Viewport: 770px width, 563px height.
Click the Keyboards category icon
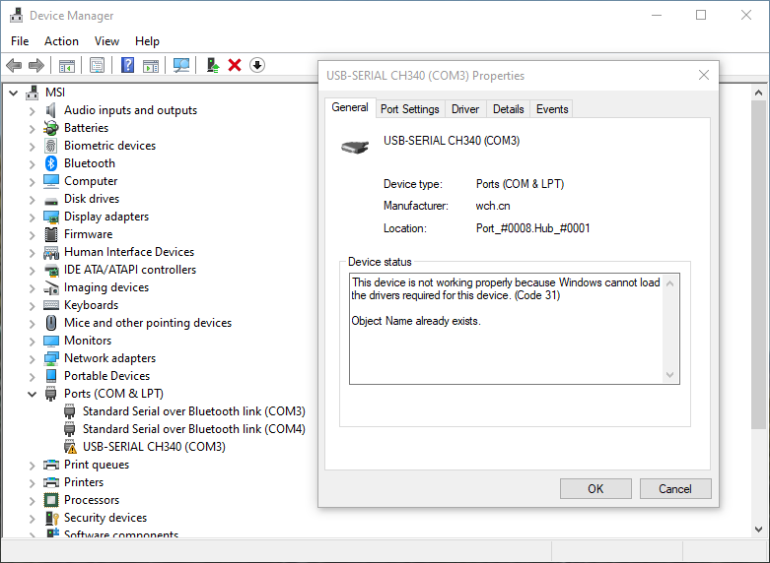(51, 305)
